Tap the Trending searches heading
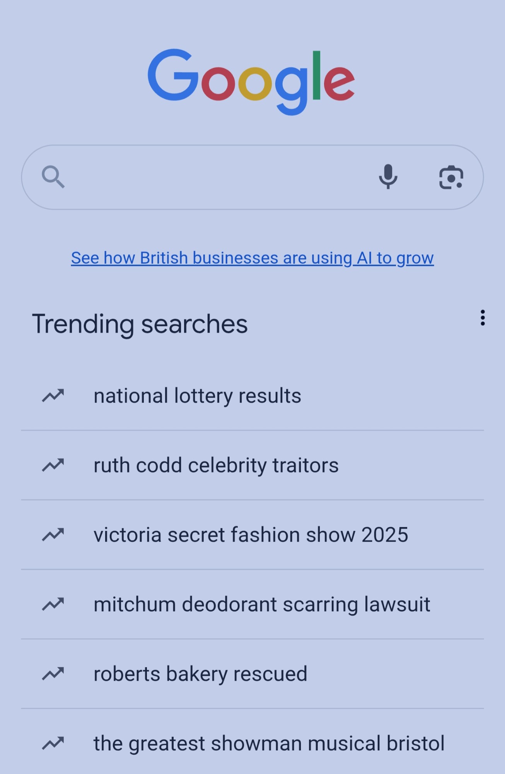This screenshot has height=774, width=505. pyautogui.click(x=140, y=324)
